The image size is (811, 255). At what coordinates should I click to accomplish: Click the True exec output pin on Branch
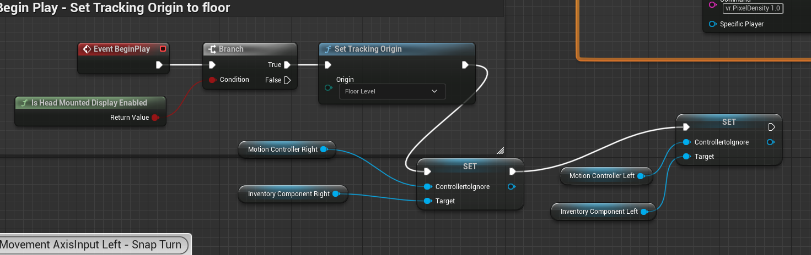coord(287,65)
